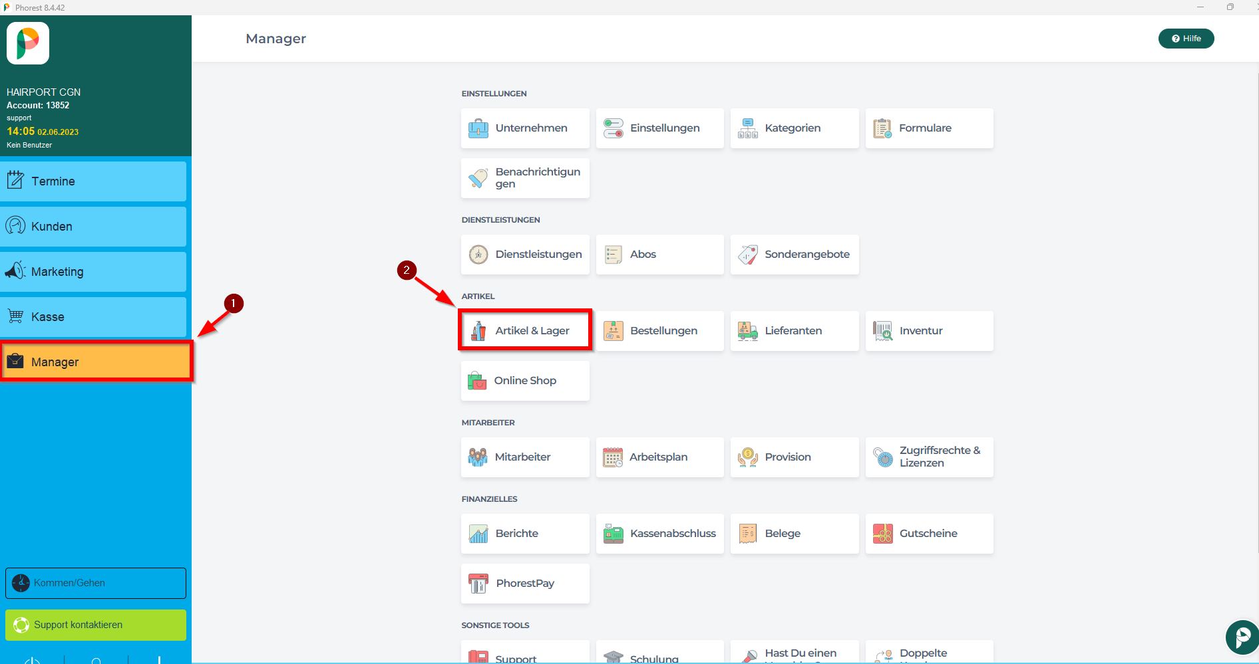Click Support kontaktieren button
This screenshot has width=1259, height=664.
point(96,625)
